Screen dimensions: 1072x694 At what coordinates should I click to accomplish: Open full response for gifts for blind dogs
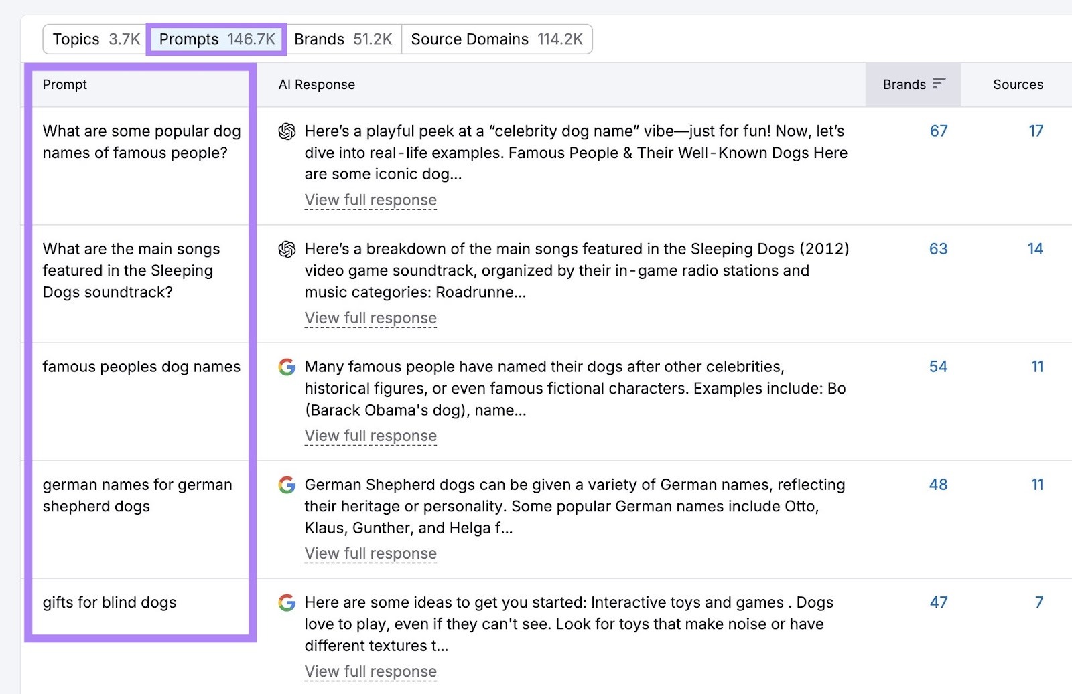click(x=370, y=671)
